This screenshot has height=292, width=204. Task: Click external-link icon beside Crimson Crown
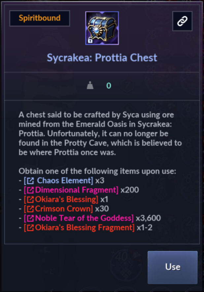[x=30, y=209]
